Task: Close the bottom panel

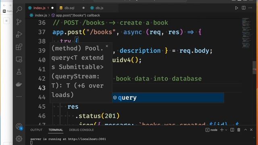Action: 251,130
